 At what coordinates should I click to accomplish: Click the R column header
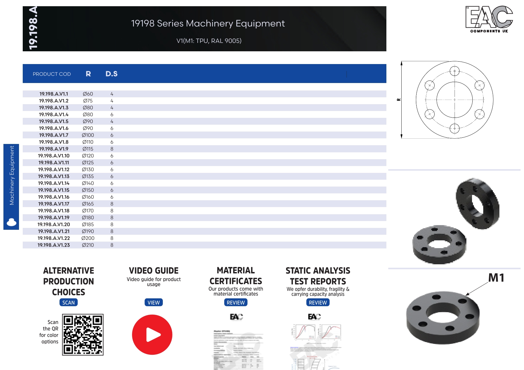(x=88, y=74)
